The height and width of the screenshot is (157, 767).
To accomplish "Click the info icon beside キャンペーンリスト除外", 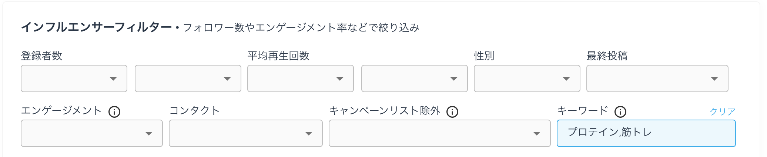I will (452, 111).
